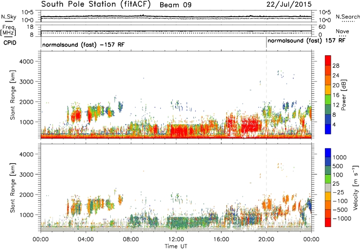
Task: Click the "04:00" time axis label
Action: (85, 240)
